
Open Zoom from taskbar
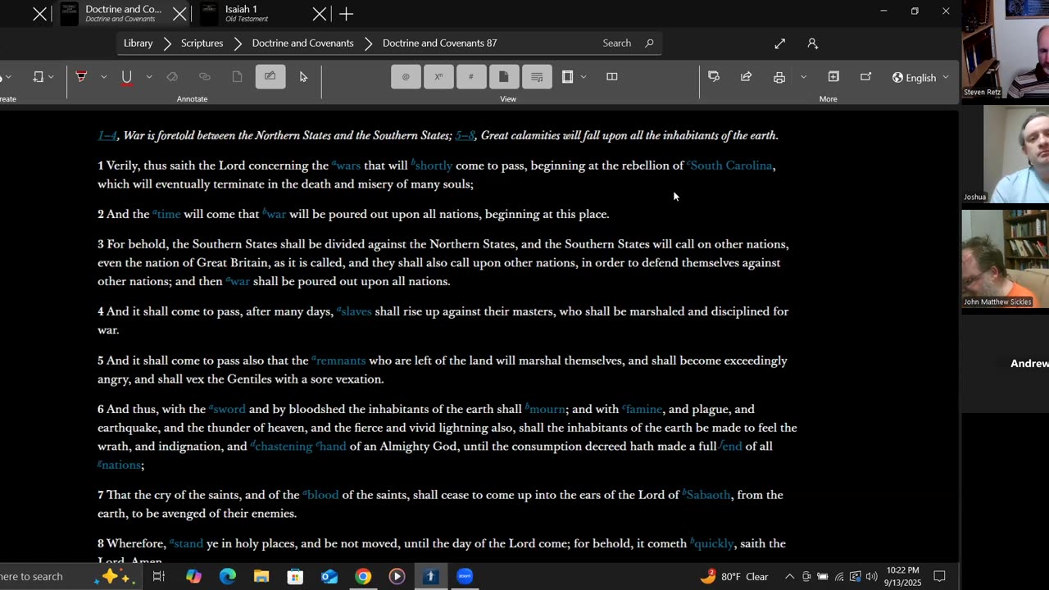click(465, 576)
